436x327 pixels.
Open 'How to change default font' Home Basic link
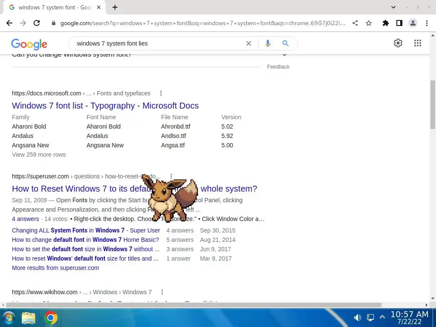tap(85, 240)
